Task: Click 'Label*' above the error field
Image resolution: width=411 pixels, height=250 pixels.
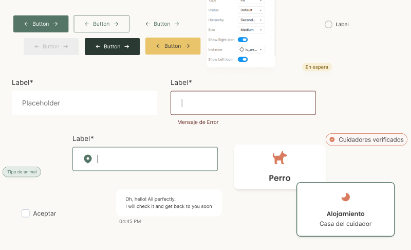Action: click(x=181, y=82)
